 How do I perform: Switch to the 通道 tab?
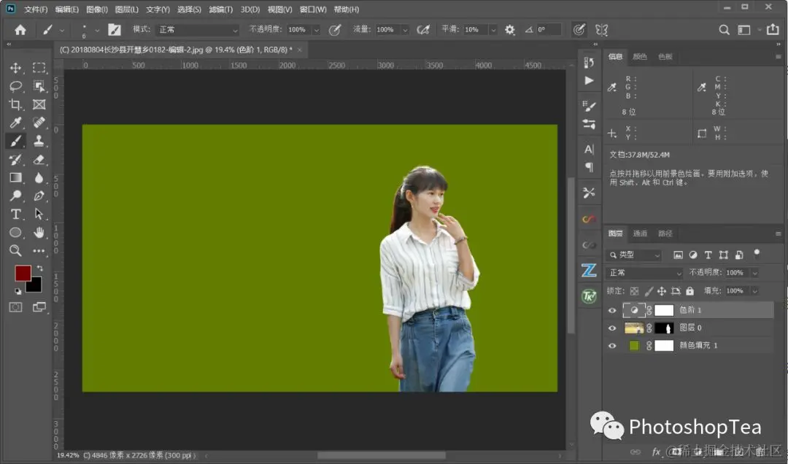640,233
